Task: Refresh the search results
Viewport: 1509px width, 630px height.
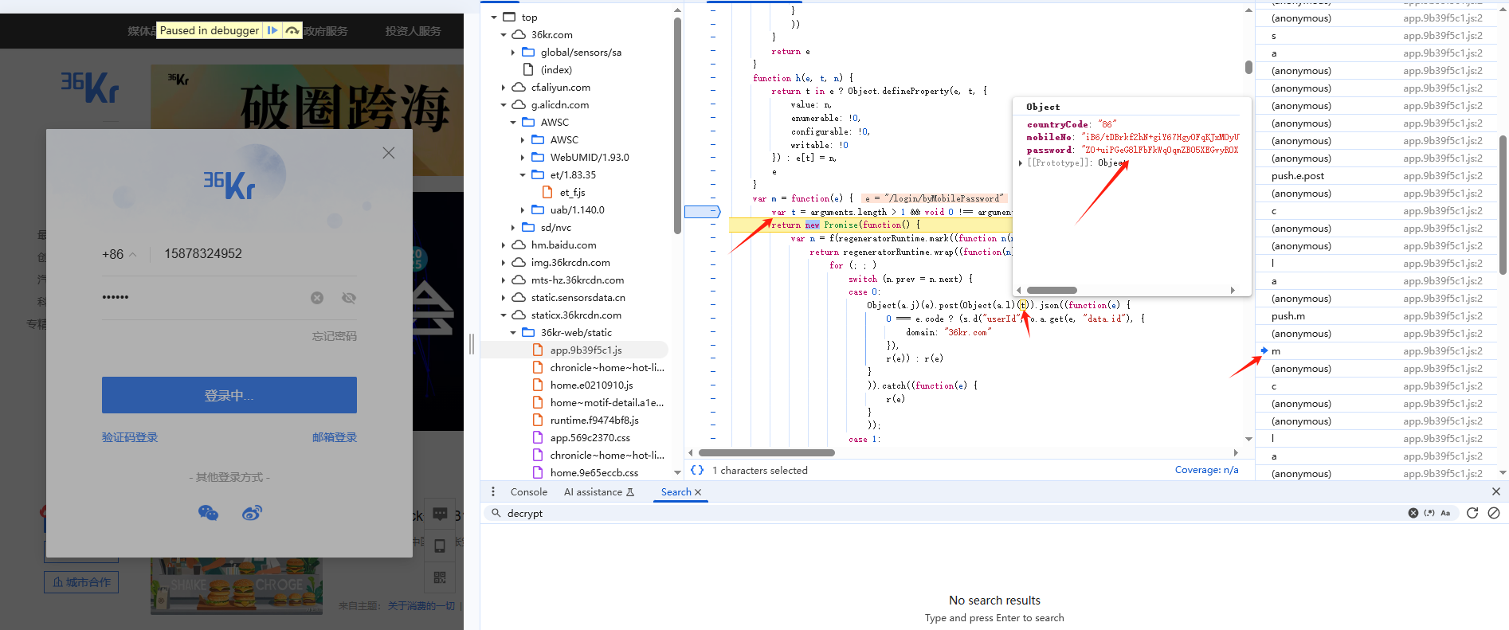Action: pyautogui.click(x=1472, y=513)
